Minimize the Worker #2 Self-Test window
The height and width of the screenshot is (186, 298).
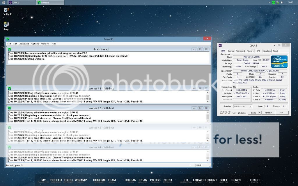(x=194, y=108)
